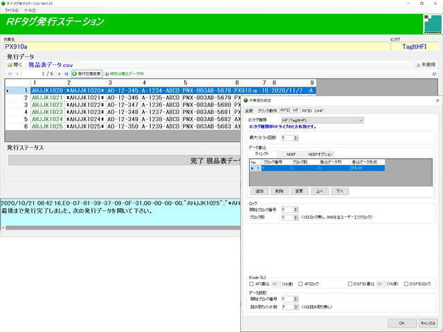The height and width of the screenshot is (332, 443).
Task: Click the DSFID書込 hex value field
Action: (x=381, y=284)
